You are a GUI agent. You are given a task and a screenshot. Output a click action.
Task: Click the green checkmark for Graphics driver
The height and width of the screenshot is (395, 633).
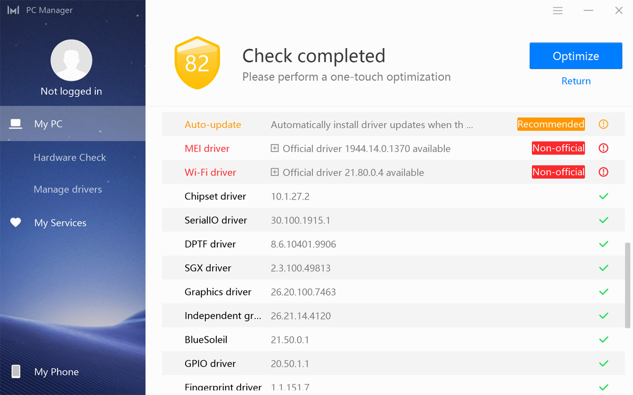[604, 292]
